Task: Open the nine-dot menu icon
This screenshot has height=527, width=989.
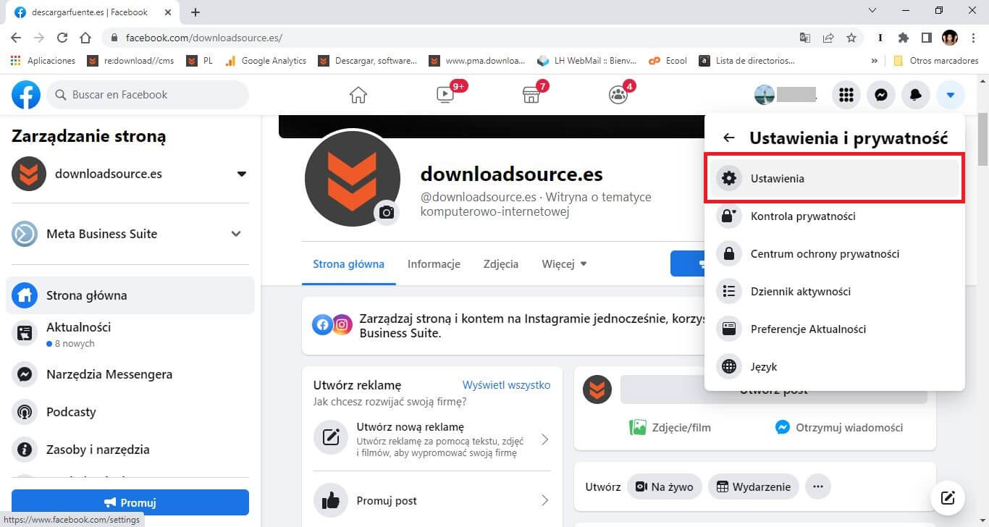Action: [x=846, y=95]
